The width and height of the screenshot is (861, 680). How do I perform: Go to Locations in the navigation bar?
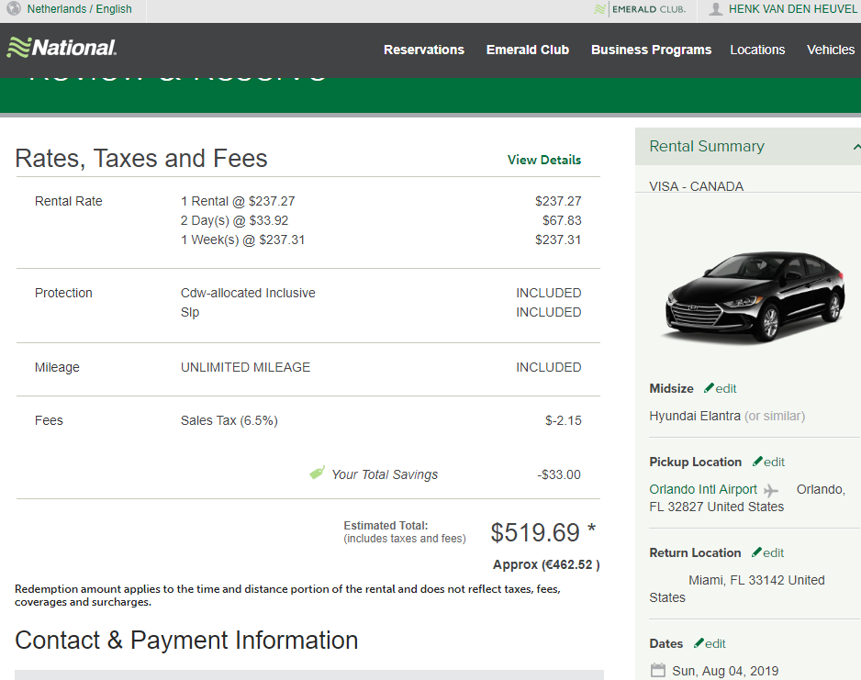(757, 50)
